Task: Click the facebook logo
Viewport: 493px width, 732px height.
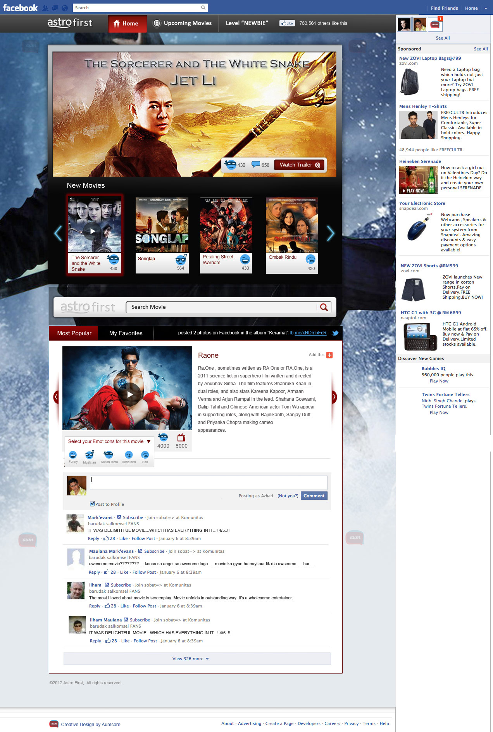Action: [20, 8]
